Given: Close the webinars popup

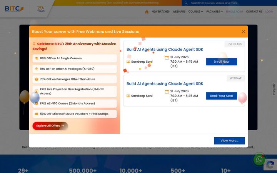Looking at the screenshot, I should (x=243, y=32).
